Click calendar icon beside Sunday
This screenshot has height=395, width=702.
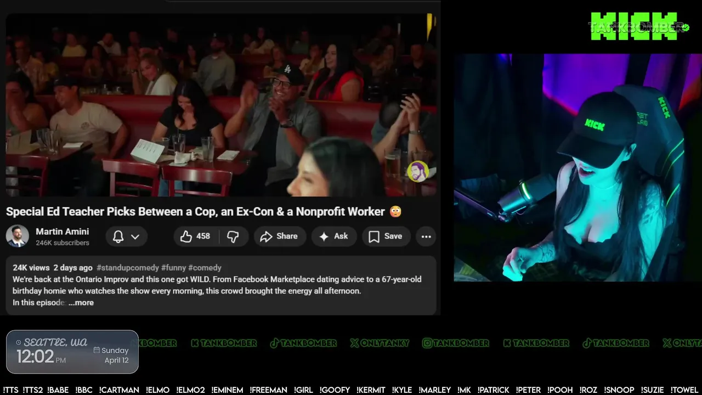coord(97,350)
